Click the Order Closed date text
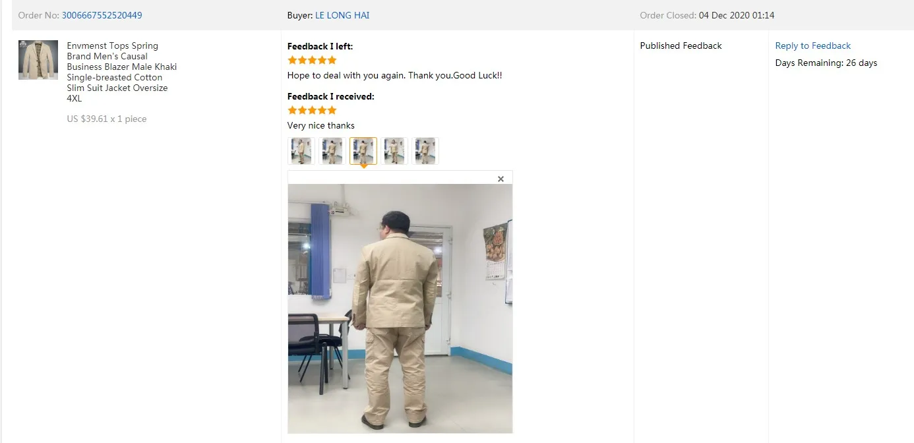This screenshot has height=443, width=914. pyautogui.click(x=737, y=15)
